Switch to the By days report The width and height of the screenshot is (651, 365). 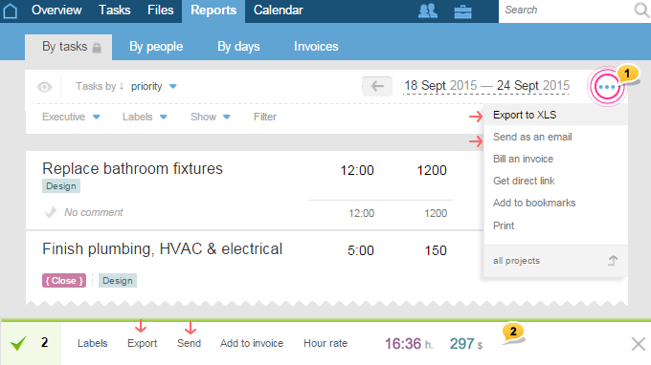[x=238, y=47]
